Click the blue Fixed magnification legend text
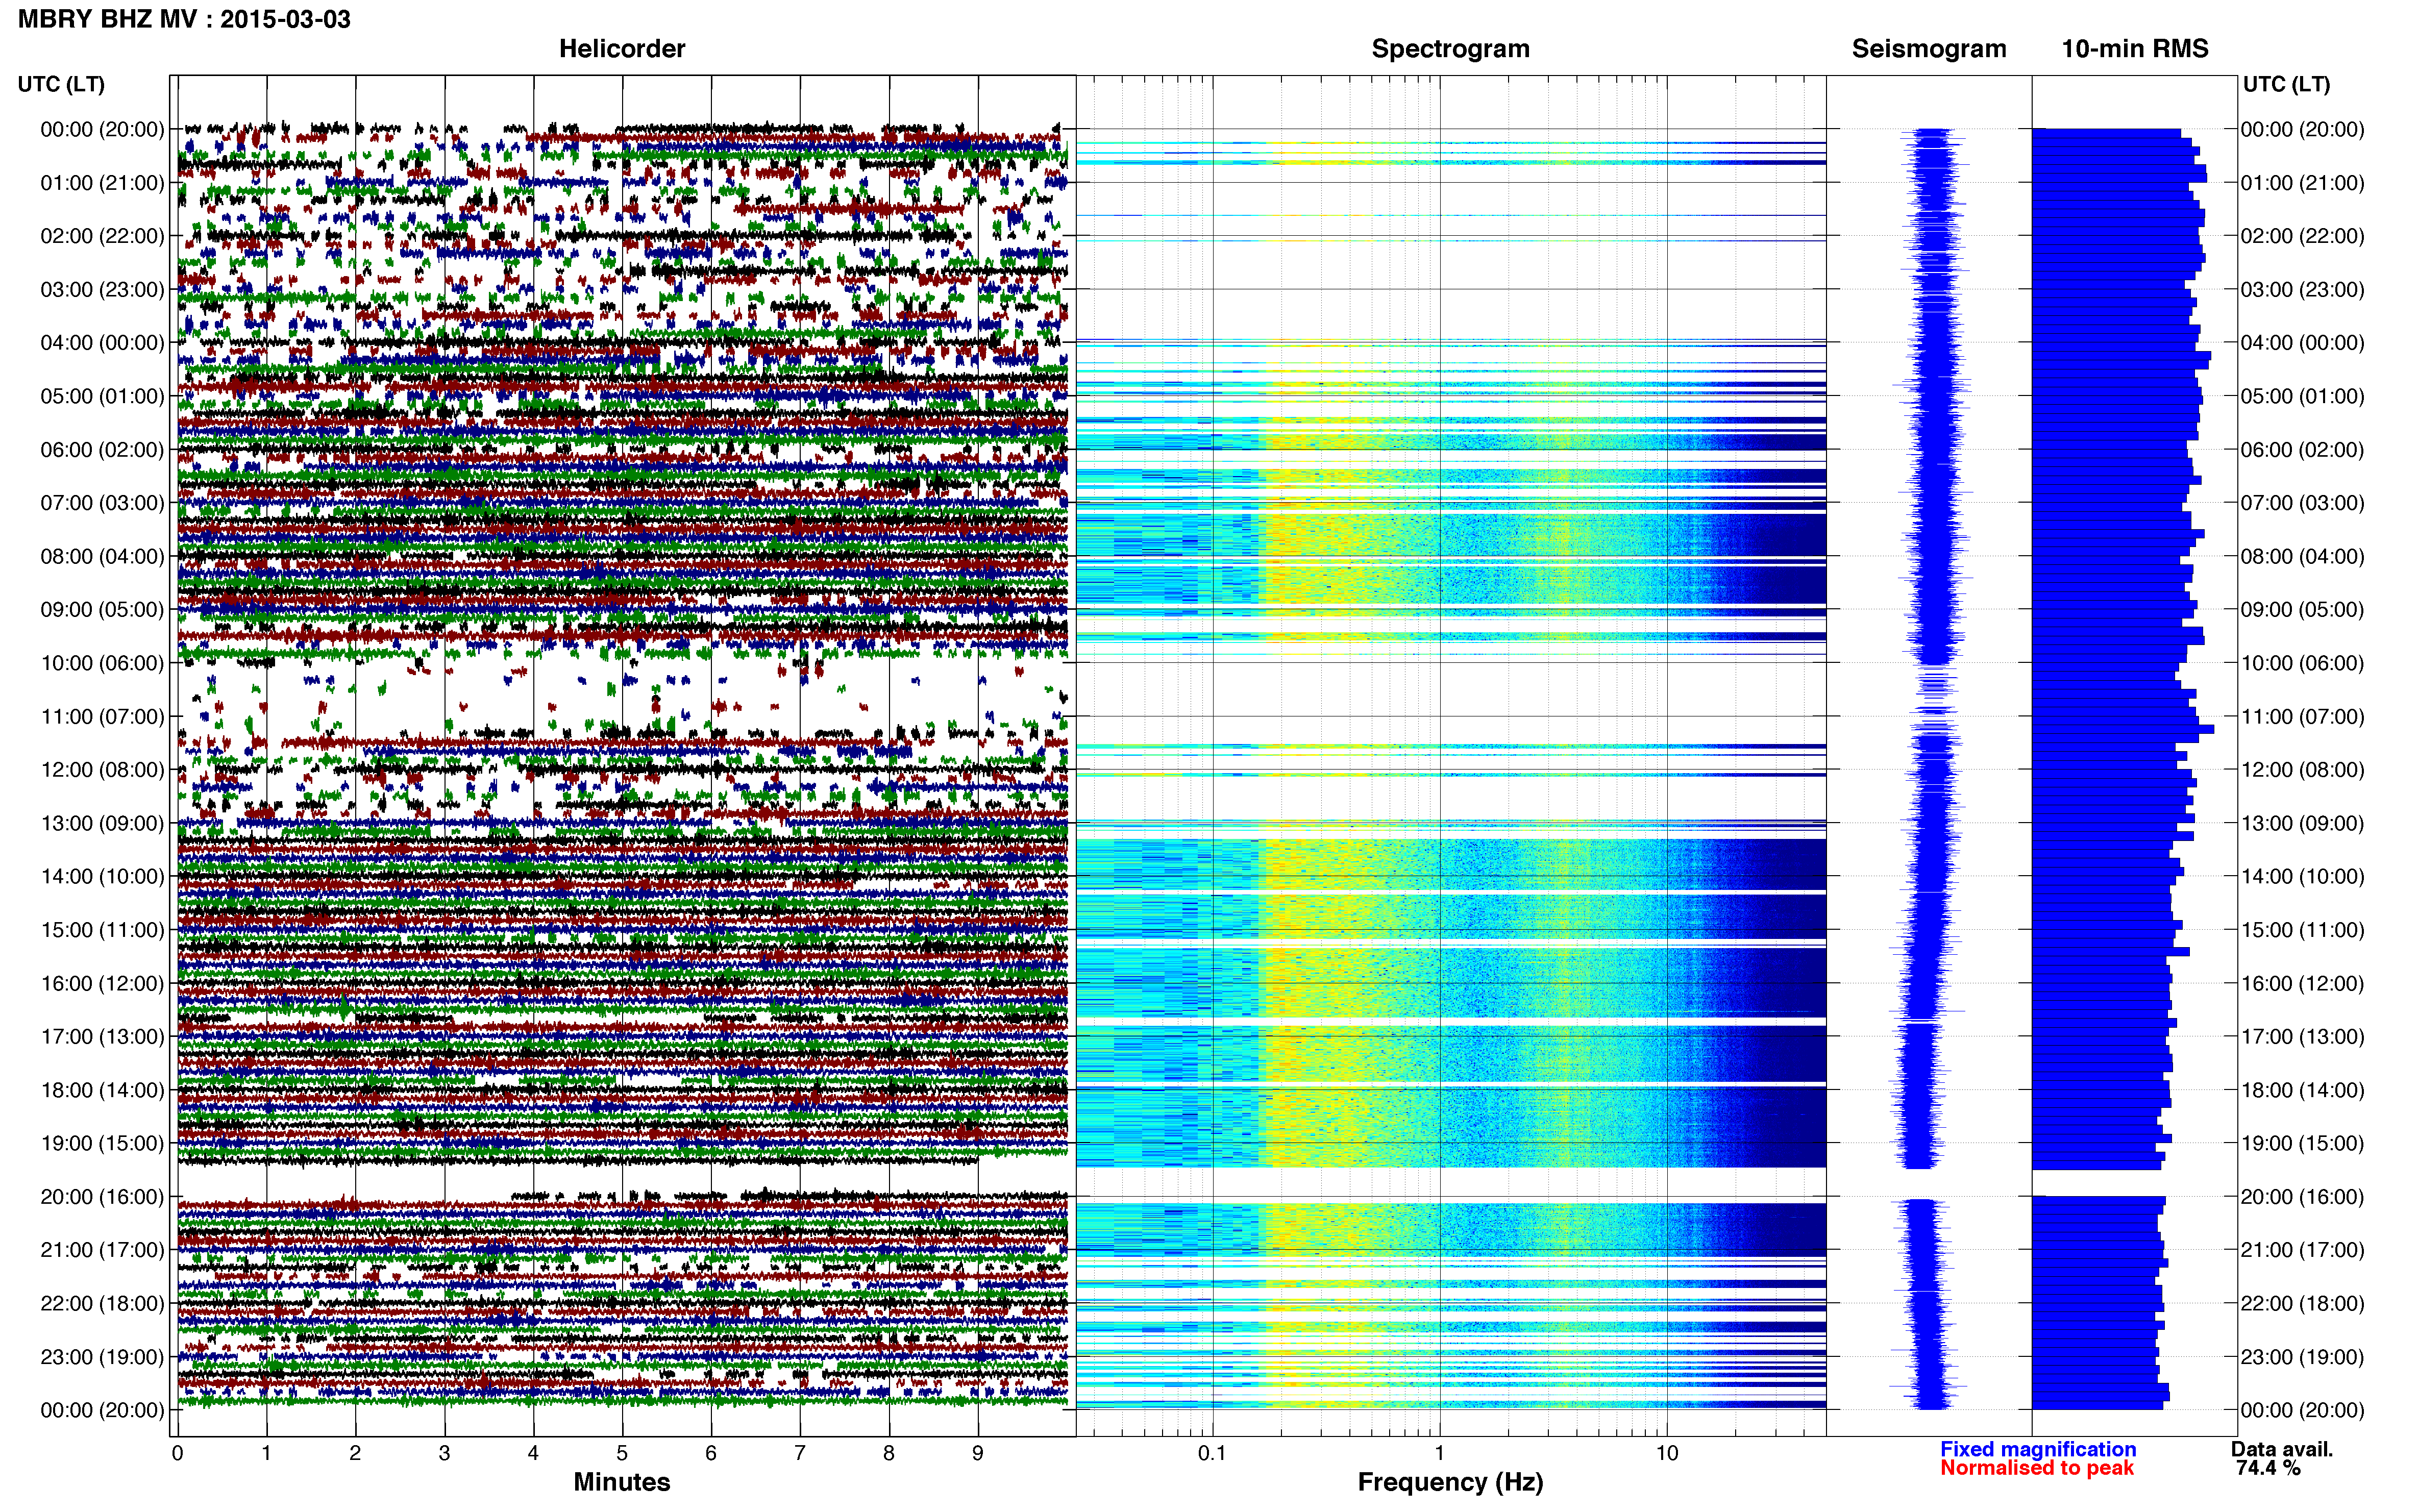This screenshot has height=1512, width=2419. [x=2038, y=1450]
